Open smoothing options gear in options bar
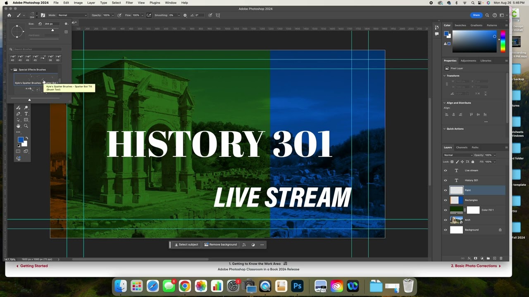 tap(185, 15)
